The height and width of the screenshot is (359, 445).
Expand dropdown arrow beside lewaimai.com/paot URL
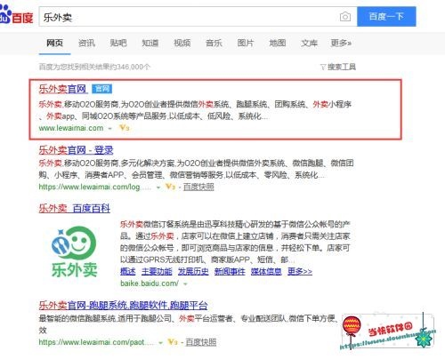tap(161, 343)
